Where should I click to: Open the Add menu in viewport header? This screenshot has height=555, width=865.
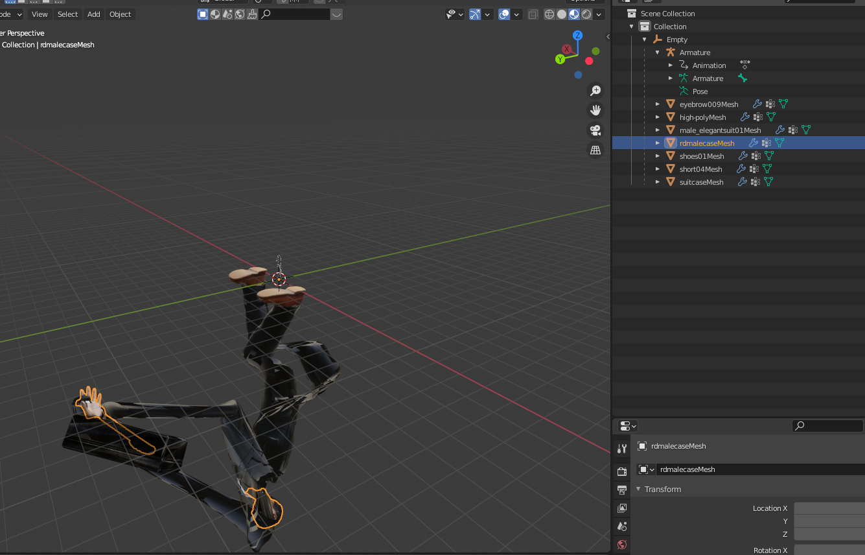point(94,14)
